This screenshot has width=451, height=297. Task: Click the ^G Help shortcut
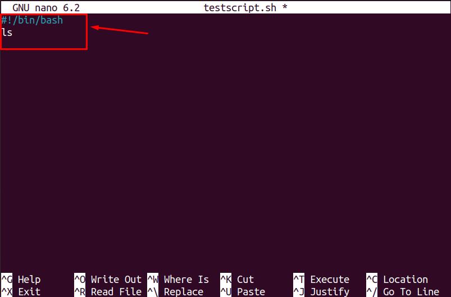coord(21,280)
